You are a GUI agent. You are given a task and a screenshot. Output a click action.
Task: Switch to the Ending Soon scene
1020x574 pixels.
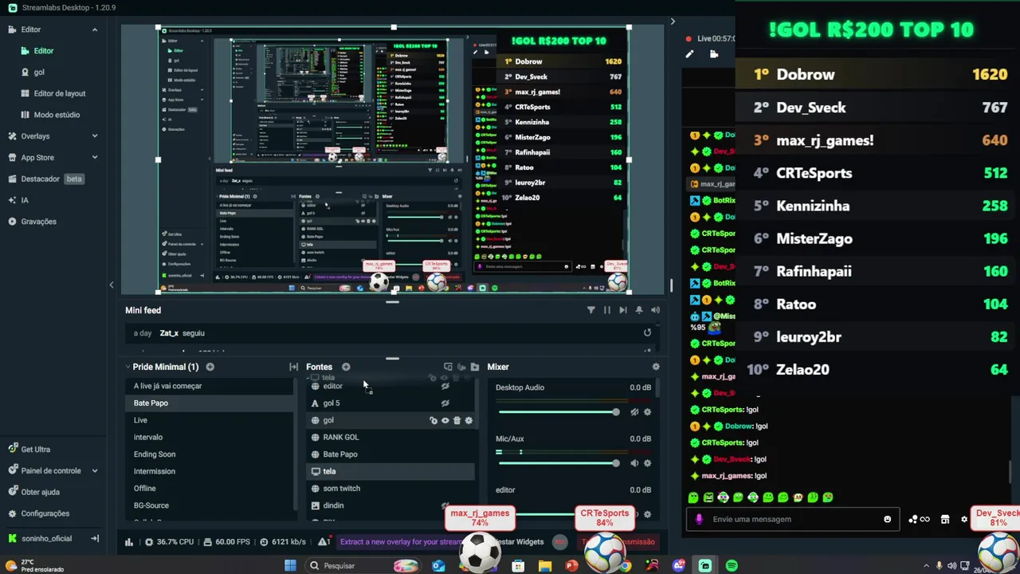(x=210, y=454)
